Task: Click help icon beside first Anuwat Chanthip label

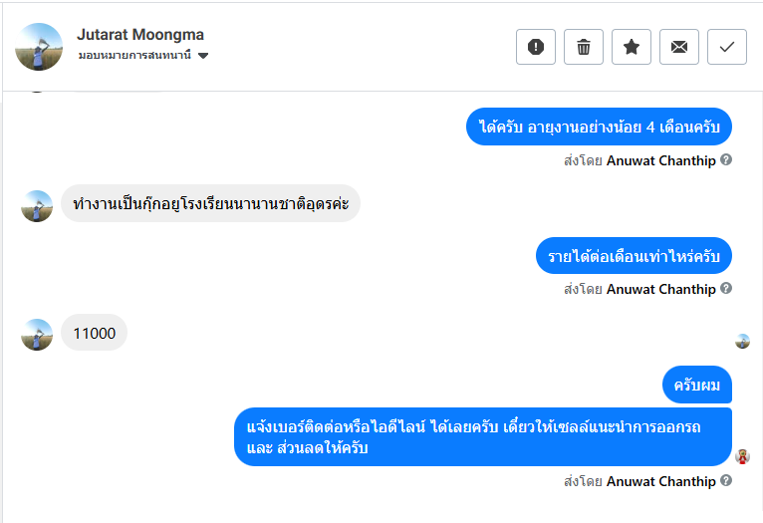Action: click(726, 160)
